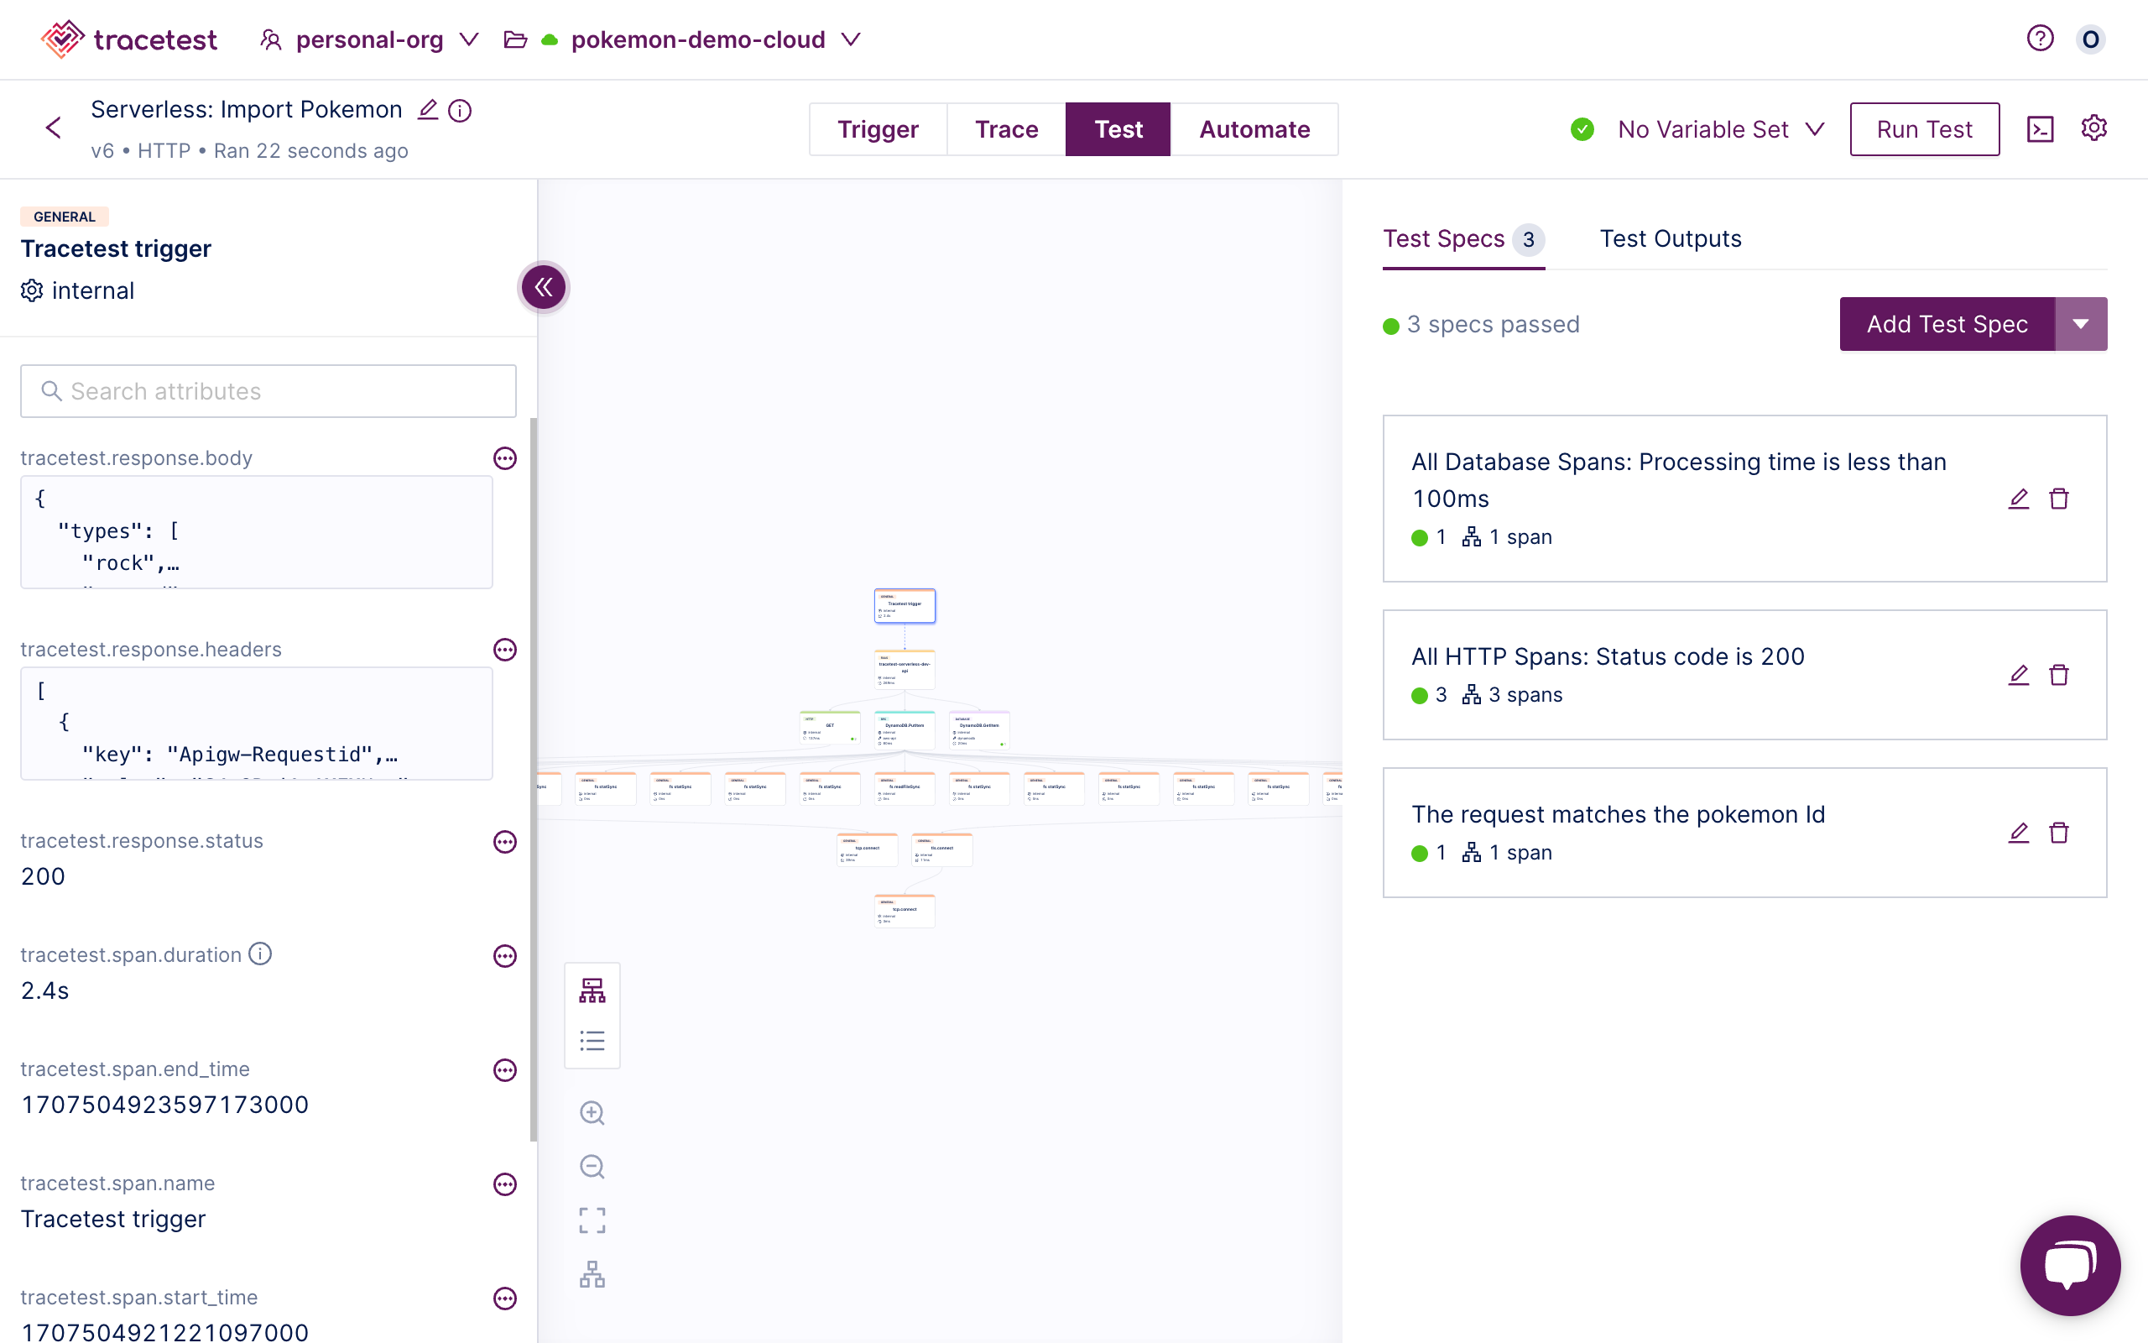Delete the All Database Spans test spec
The width and height of the screenshot is (2148, 1343).
coord(2059,499)
